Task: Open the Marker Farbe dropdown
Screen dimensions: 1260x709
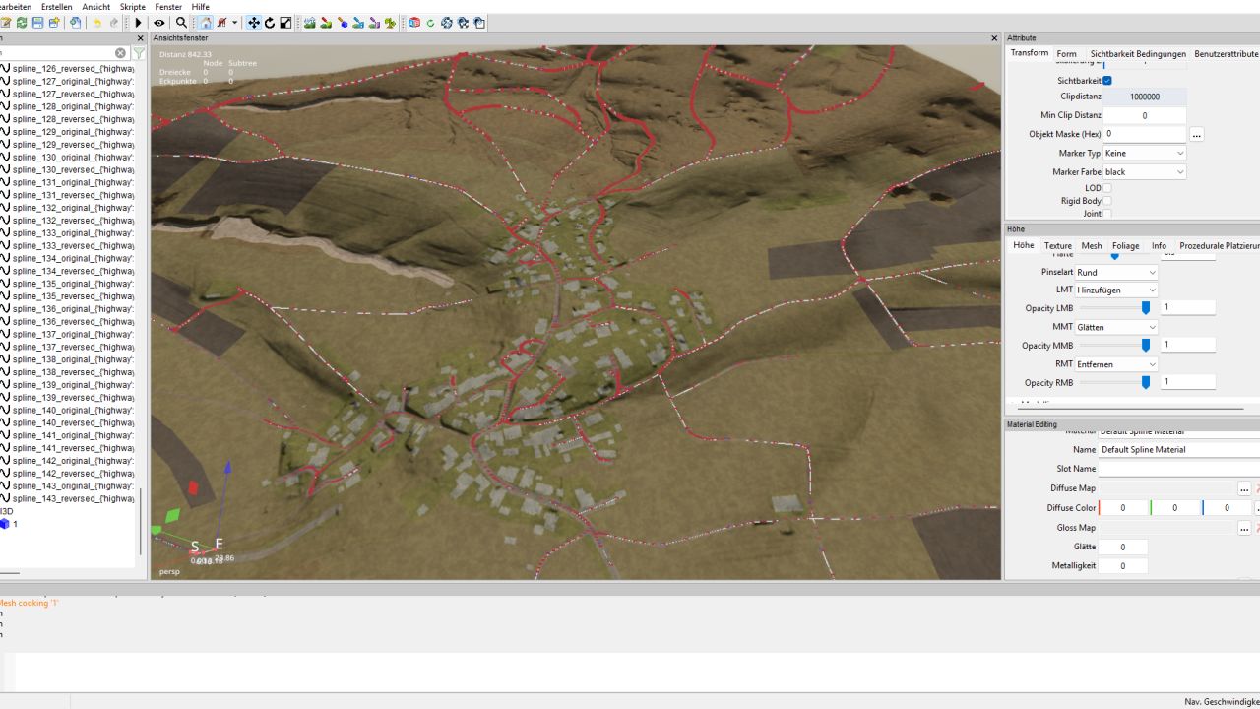Action: [1144, 172]
